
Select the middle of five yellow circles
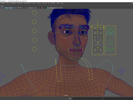[x=34, y=31]
